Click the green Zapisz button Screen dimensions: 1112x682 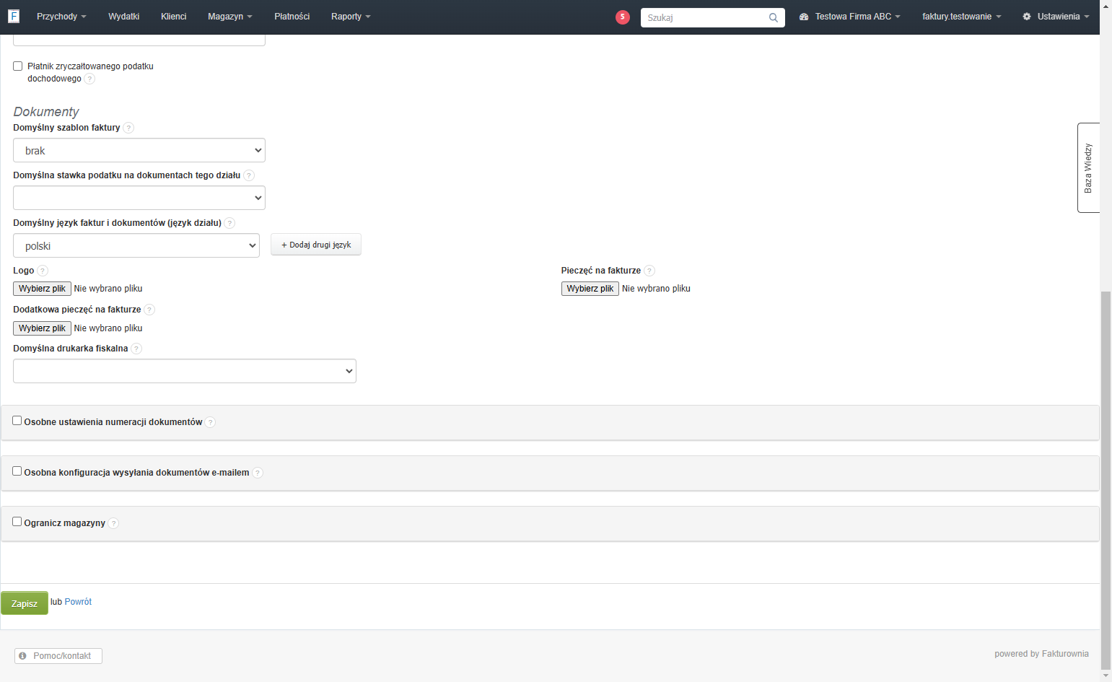(25, 603)
